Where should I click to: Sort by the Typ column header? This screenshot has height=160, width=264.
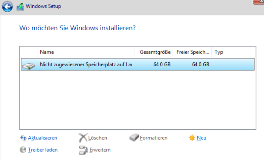[234, 52]
